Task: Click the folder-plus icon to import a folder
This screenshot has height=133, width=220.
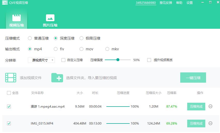Action: (x=57, y=78)
